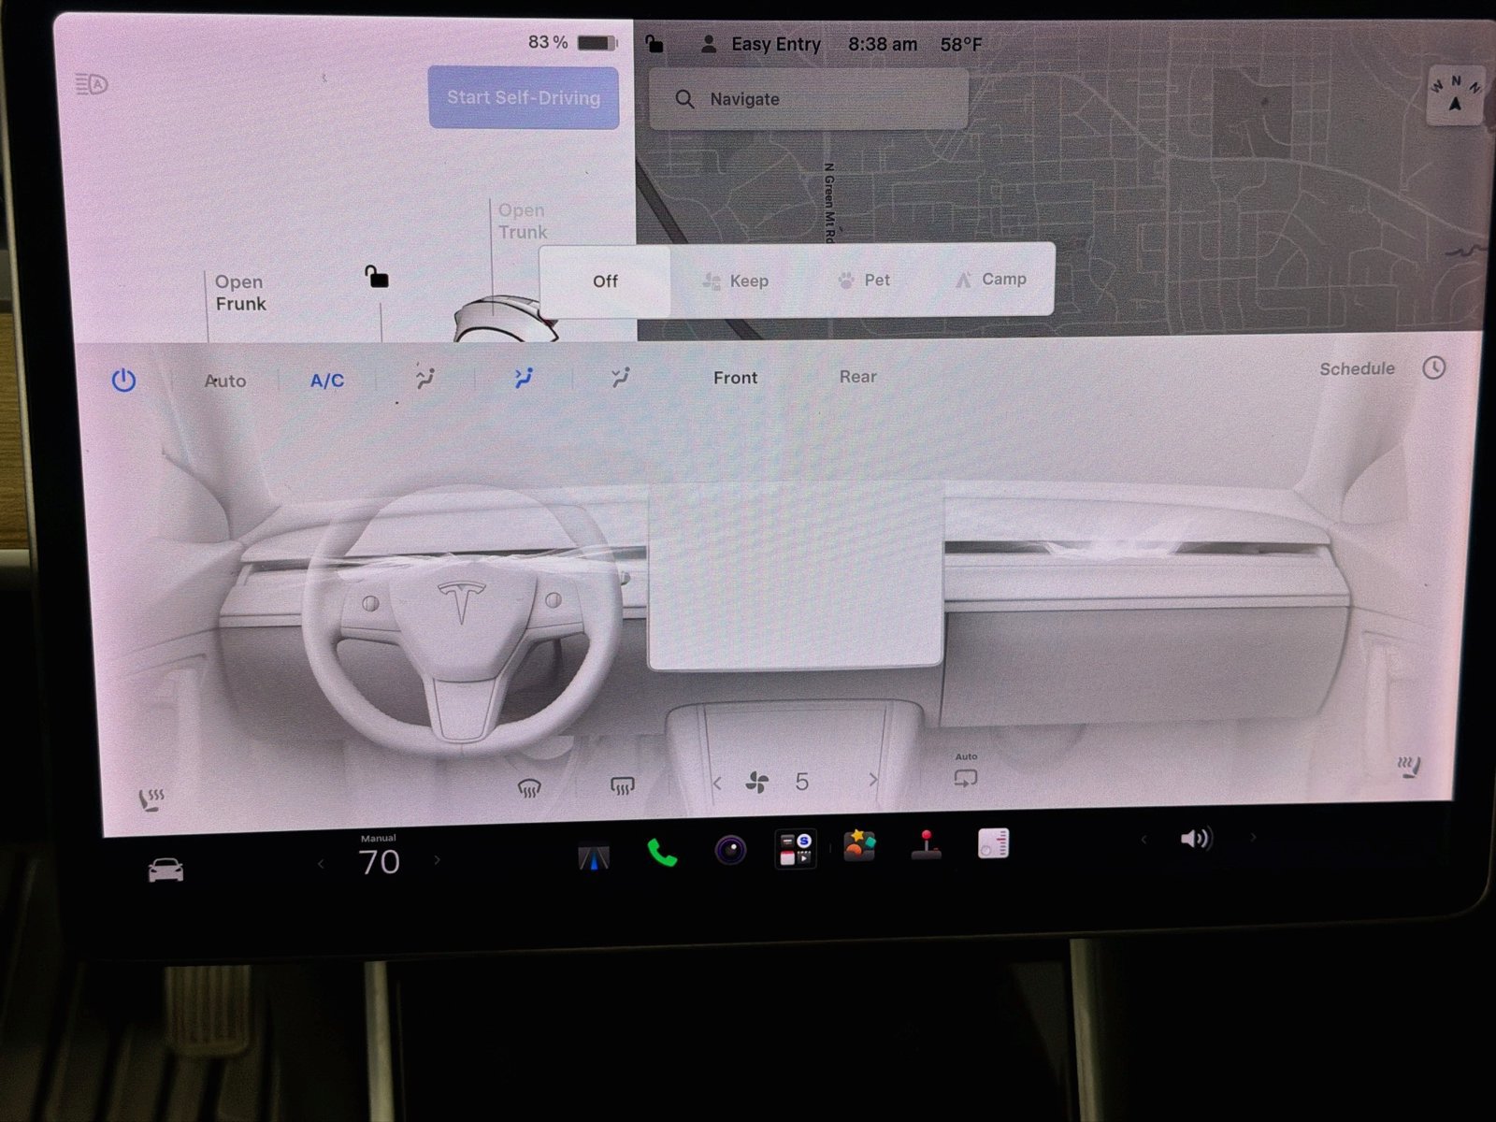
Task: Toggle the front windshield defroster
Action: [x=529, y=788]
